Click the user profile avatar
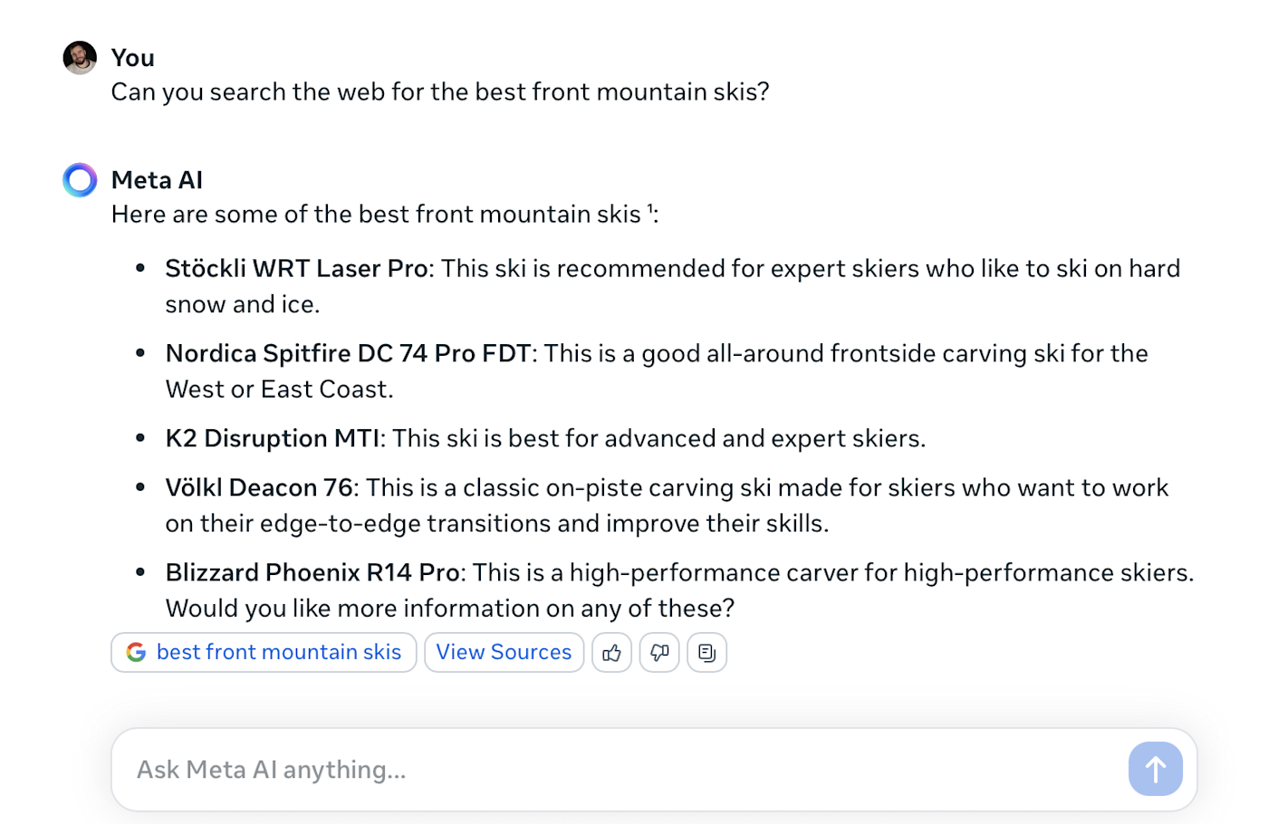1268x824 pixels. (80, 58)
